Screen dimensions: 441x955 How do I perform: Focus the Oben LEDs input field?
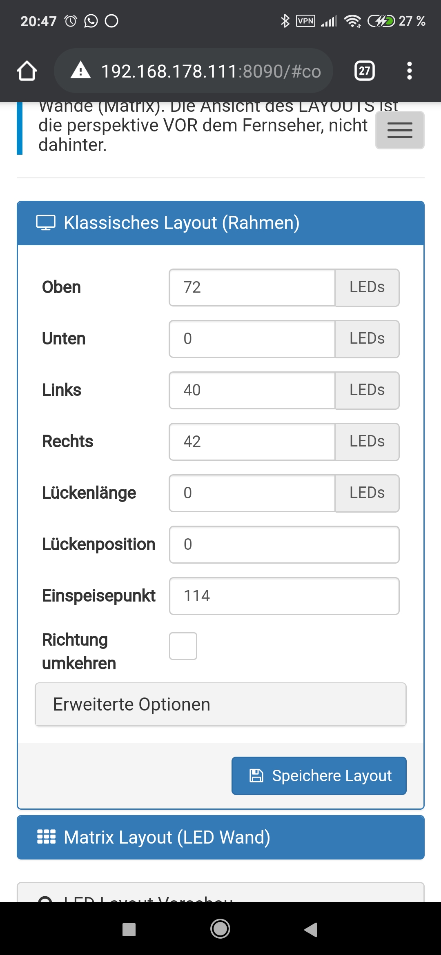click(x=252, y=287)
